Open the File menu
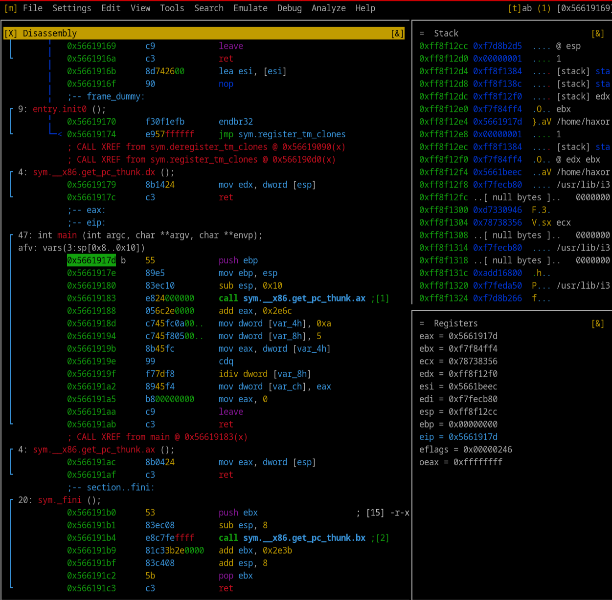 [32, 8]
